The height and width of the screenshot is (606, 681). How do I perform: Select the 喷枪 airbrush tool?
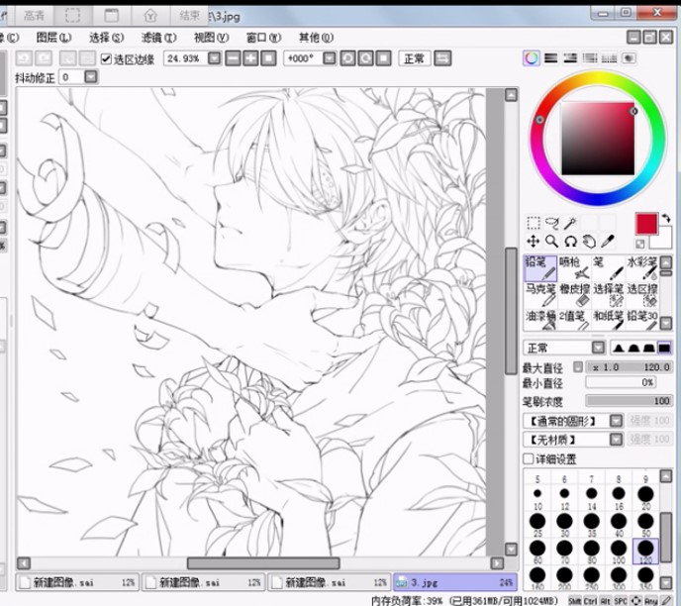(x=574, y=268)
